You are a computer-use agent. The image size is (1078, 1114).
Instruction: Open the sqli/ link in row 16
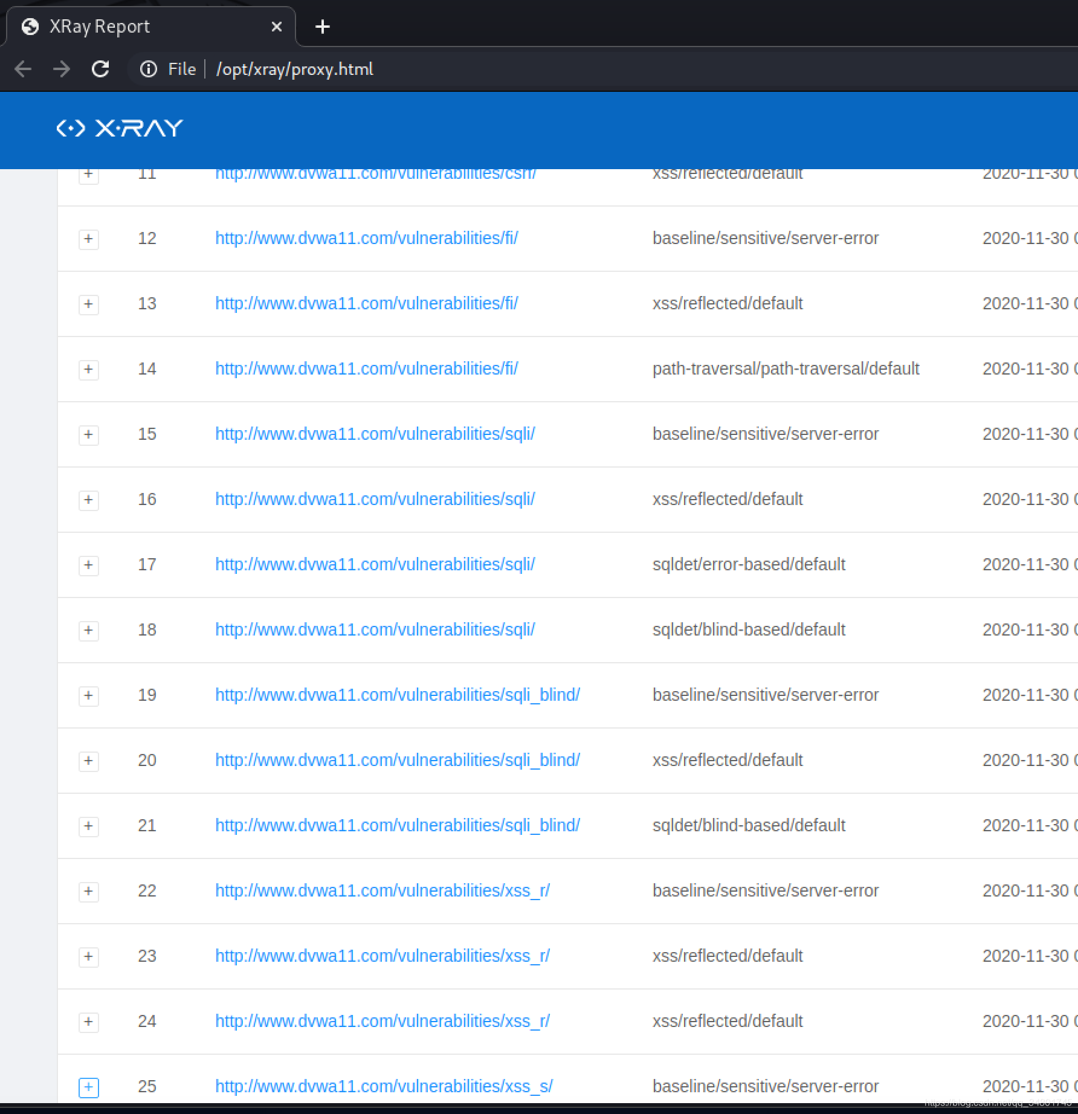375,499
